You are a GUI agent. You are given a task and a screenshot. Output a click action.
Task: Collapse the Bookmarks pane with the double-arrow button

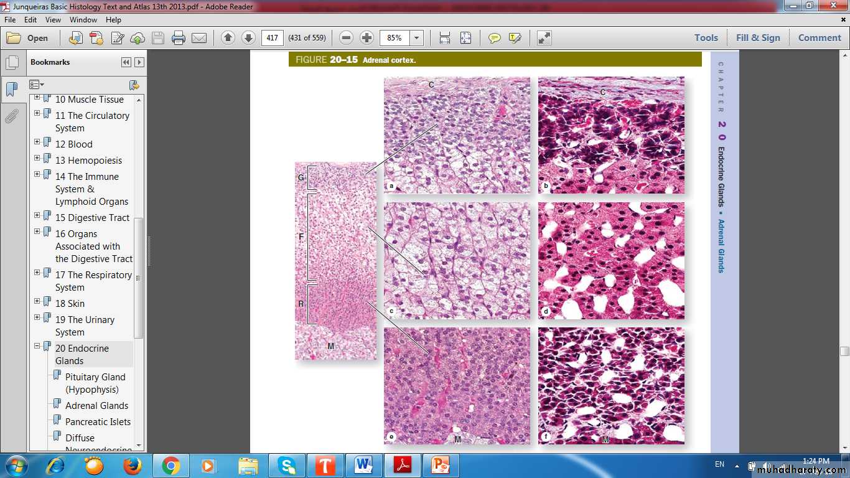(126, 62)
